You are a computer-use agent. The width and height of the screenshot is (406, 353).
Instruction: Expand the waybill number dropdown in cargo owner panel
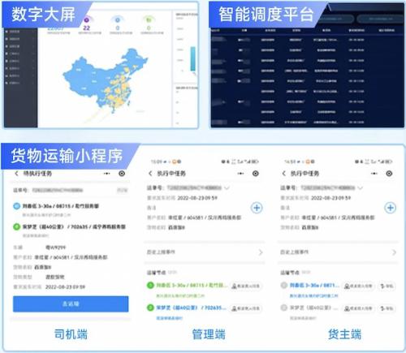[360, 187]
